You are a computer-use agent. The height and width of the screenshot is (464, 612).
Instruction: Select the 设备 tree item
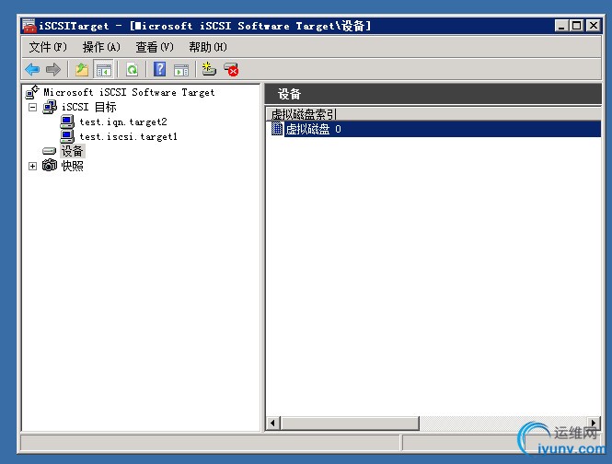[72, 151]
